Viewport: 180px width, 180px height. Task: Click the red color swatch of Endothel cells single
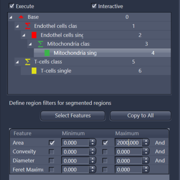click(x=34, y=35)
